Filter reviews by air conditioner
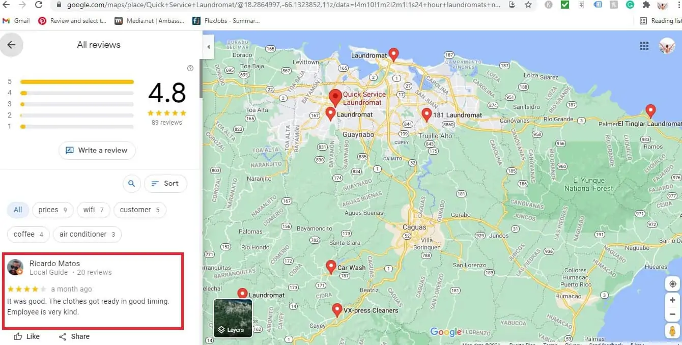Viewport: 682px width, 345px height. point(87,234)
